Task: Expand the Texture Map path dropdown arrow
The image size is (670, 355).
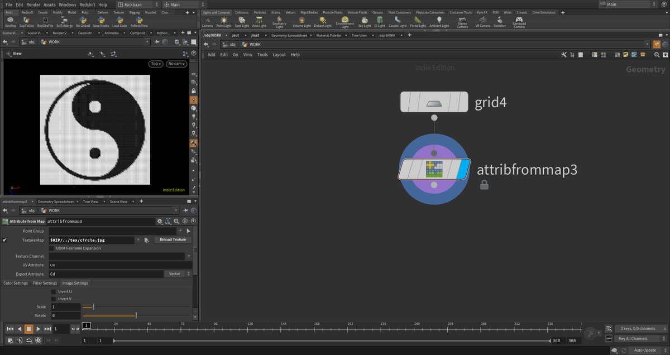Action: click(138, 240)
